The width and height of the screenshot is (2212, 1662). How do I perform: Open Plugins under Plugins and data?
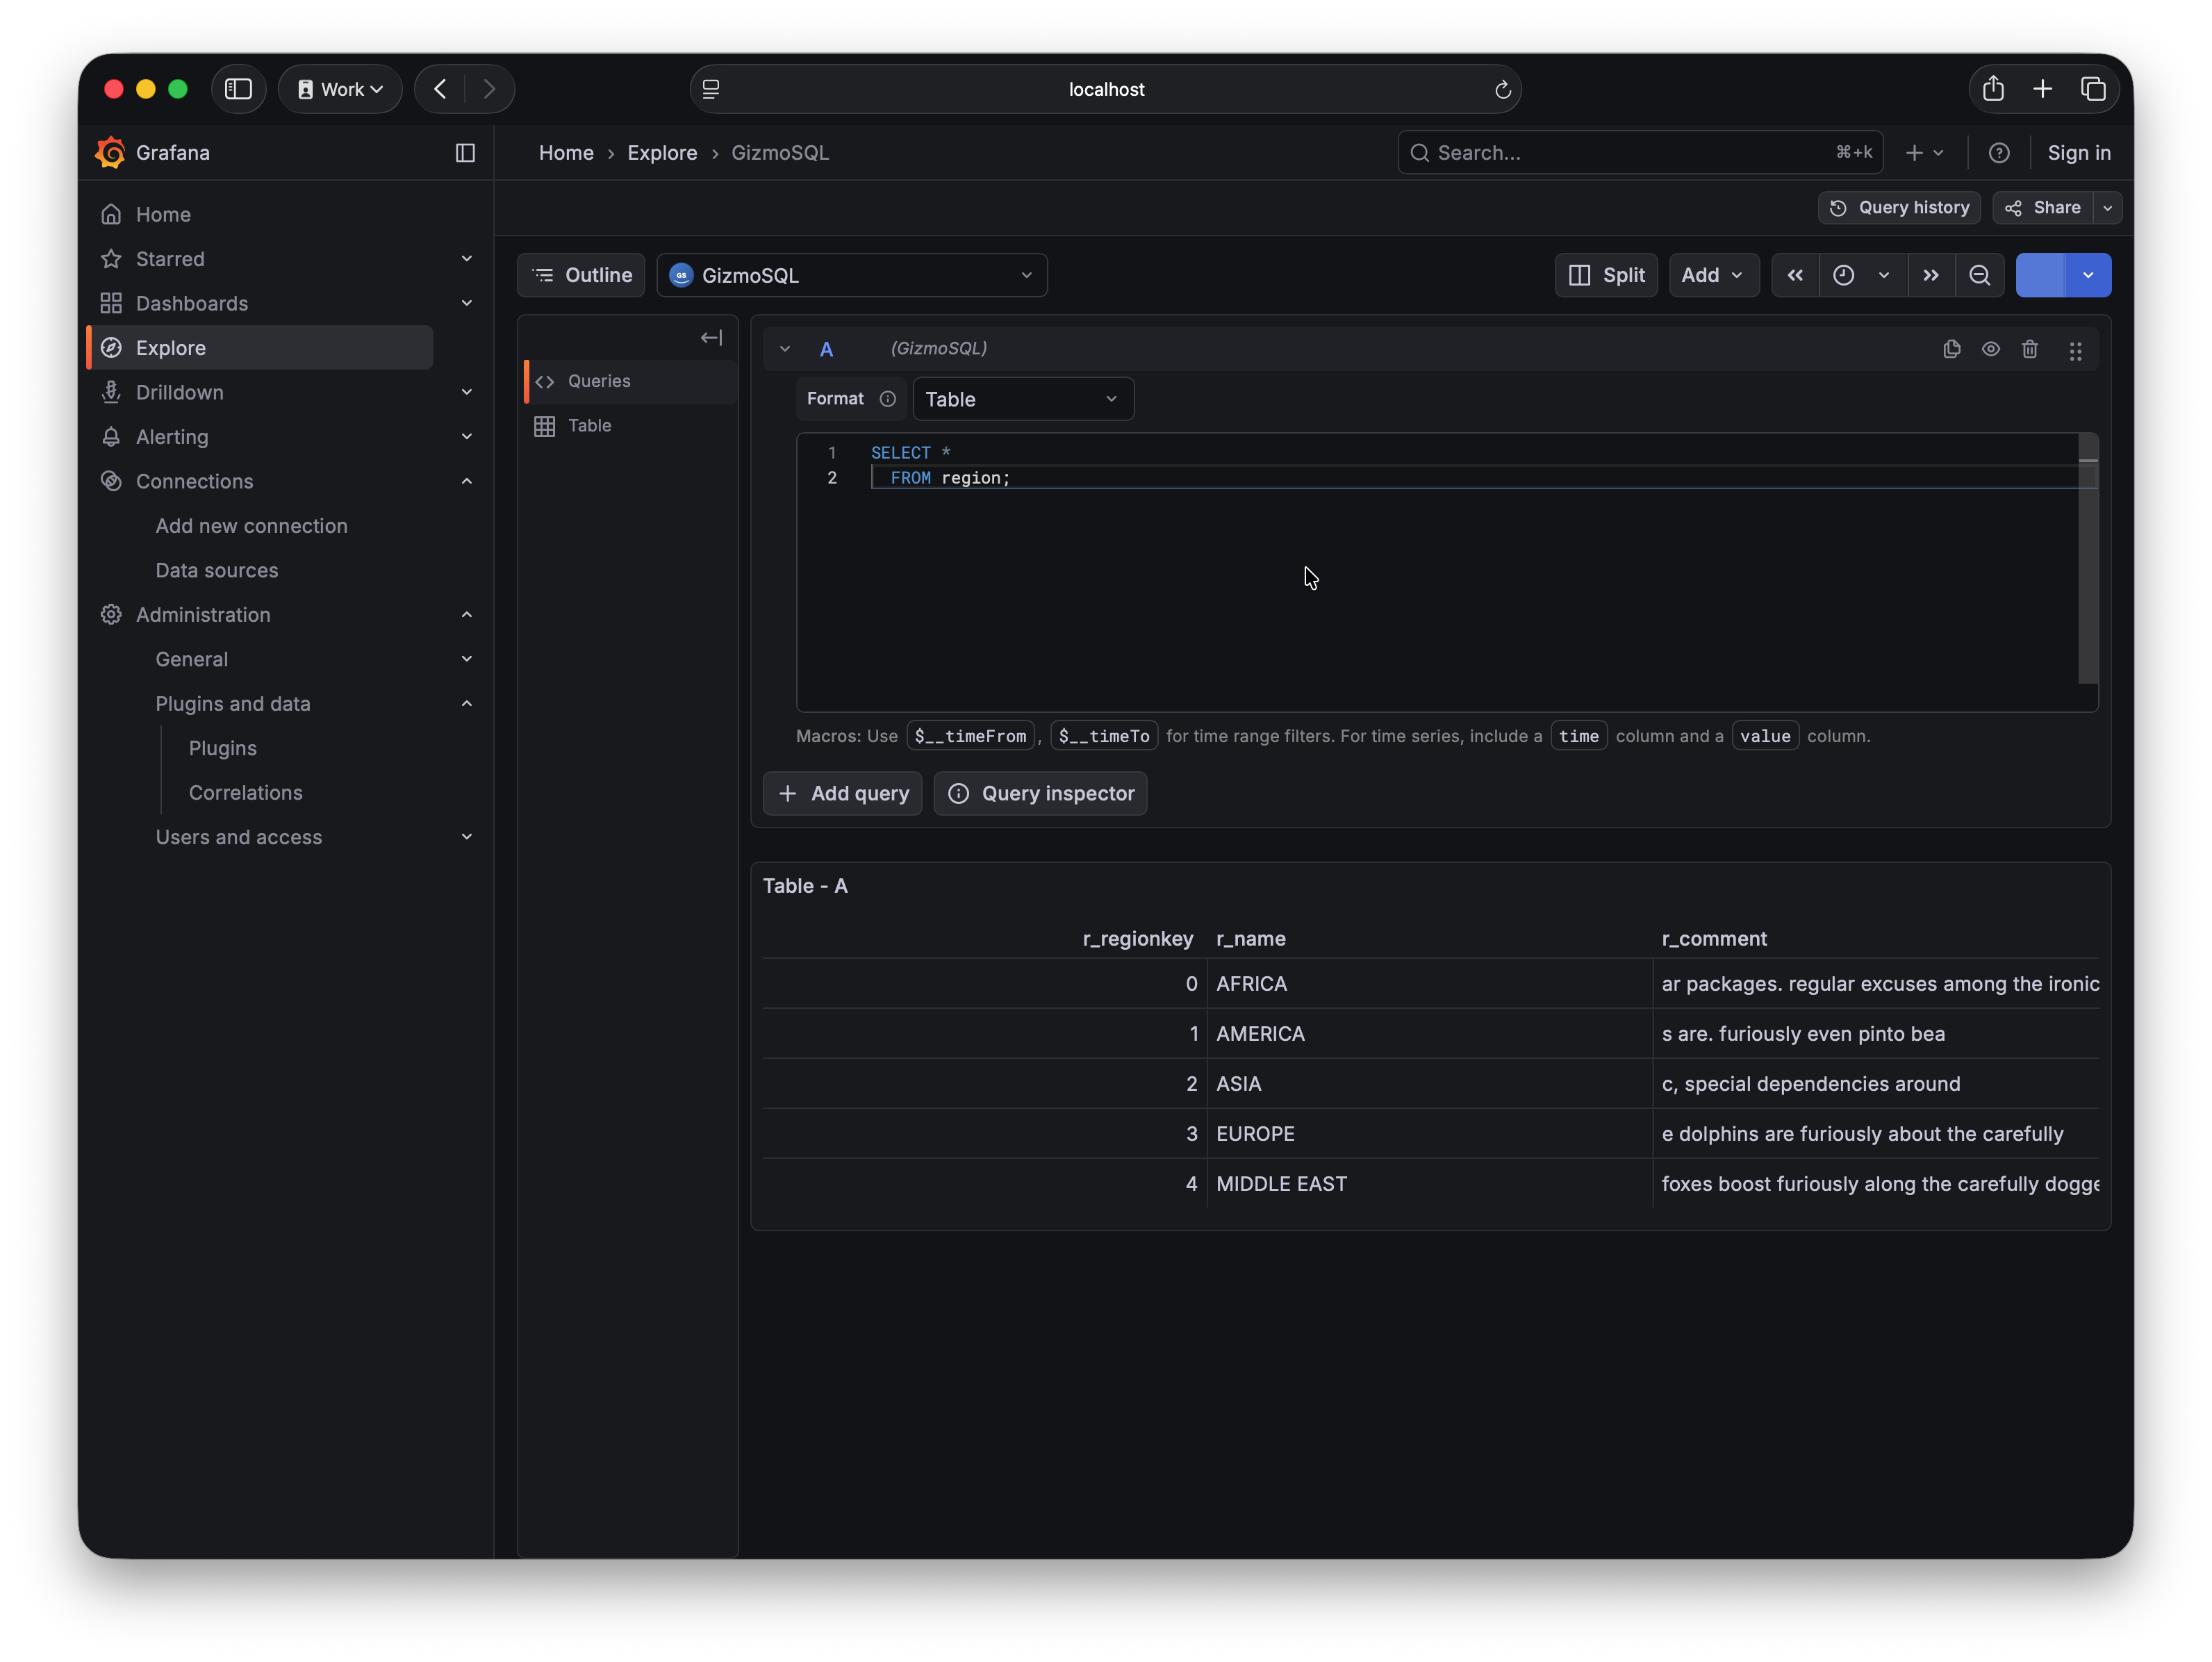coord(222,748)
